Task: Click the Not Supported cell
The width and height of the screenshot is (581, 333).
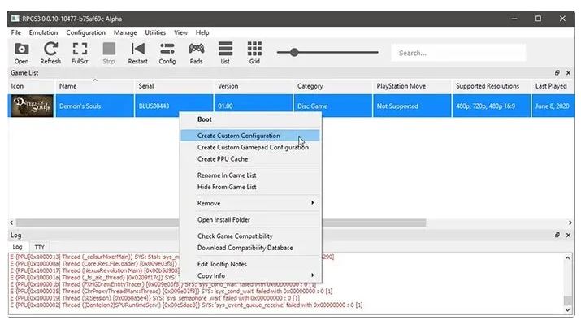Action: [412, 106]
